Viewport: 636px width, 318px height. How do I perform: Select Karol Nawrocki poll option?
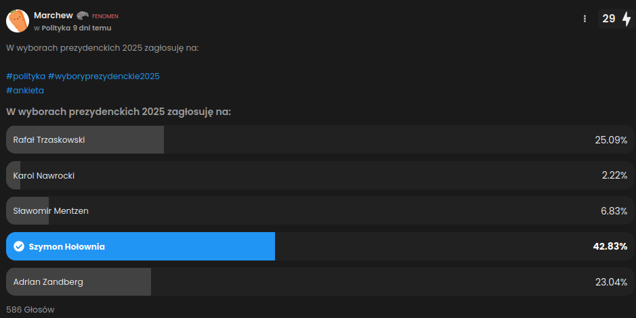tap(317, 175)
